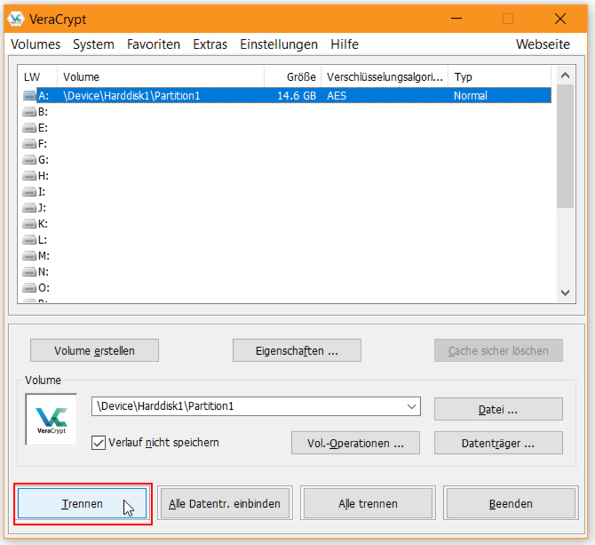Click the drive icon for O:
The height and width of the screenshot is (545, 595).
click(x=30, y=288)
